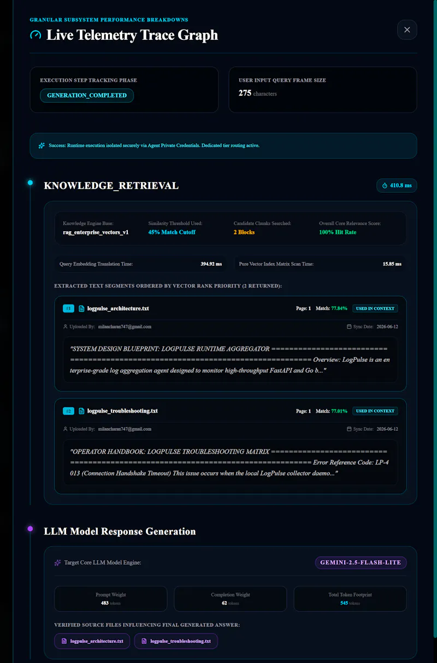Screen dimensions: 437x663
Task: Click the user icon in the troubleshooting card's Uploaded By row
Action: [x=66, y=429]
